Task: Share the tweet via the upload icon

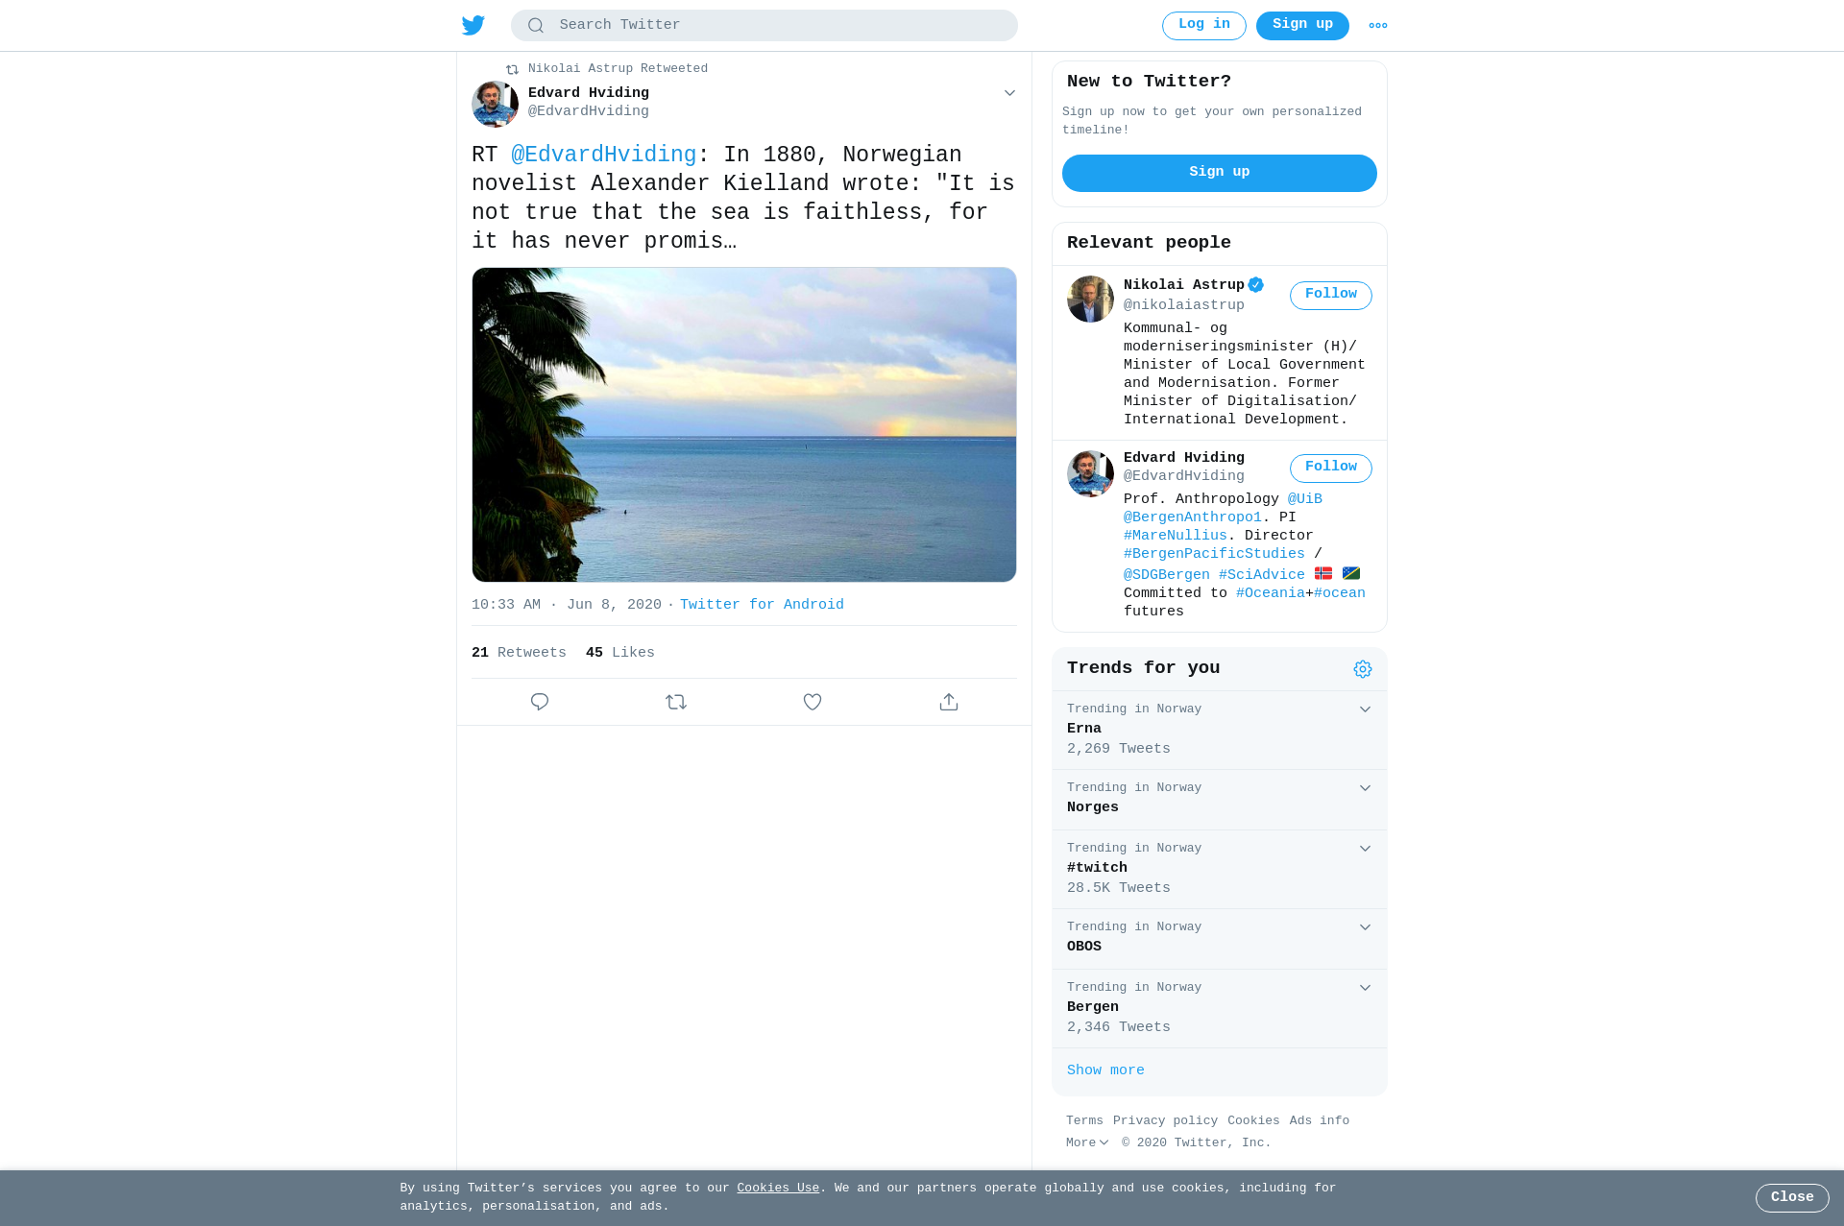Action: [949, 702]
